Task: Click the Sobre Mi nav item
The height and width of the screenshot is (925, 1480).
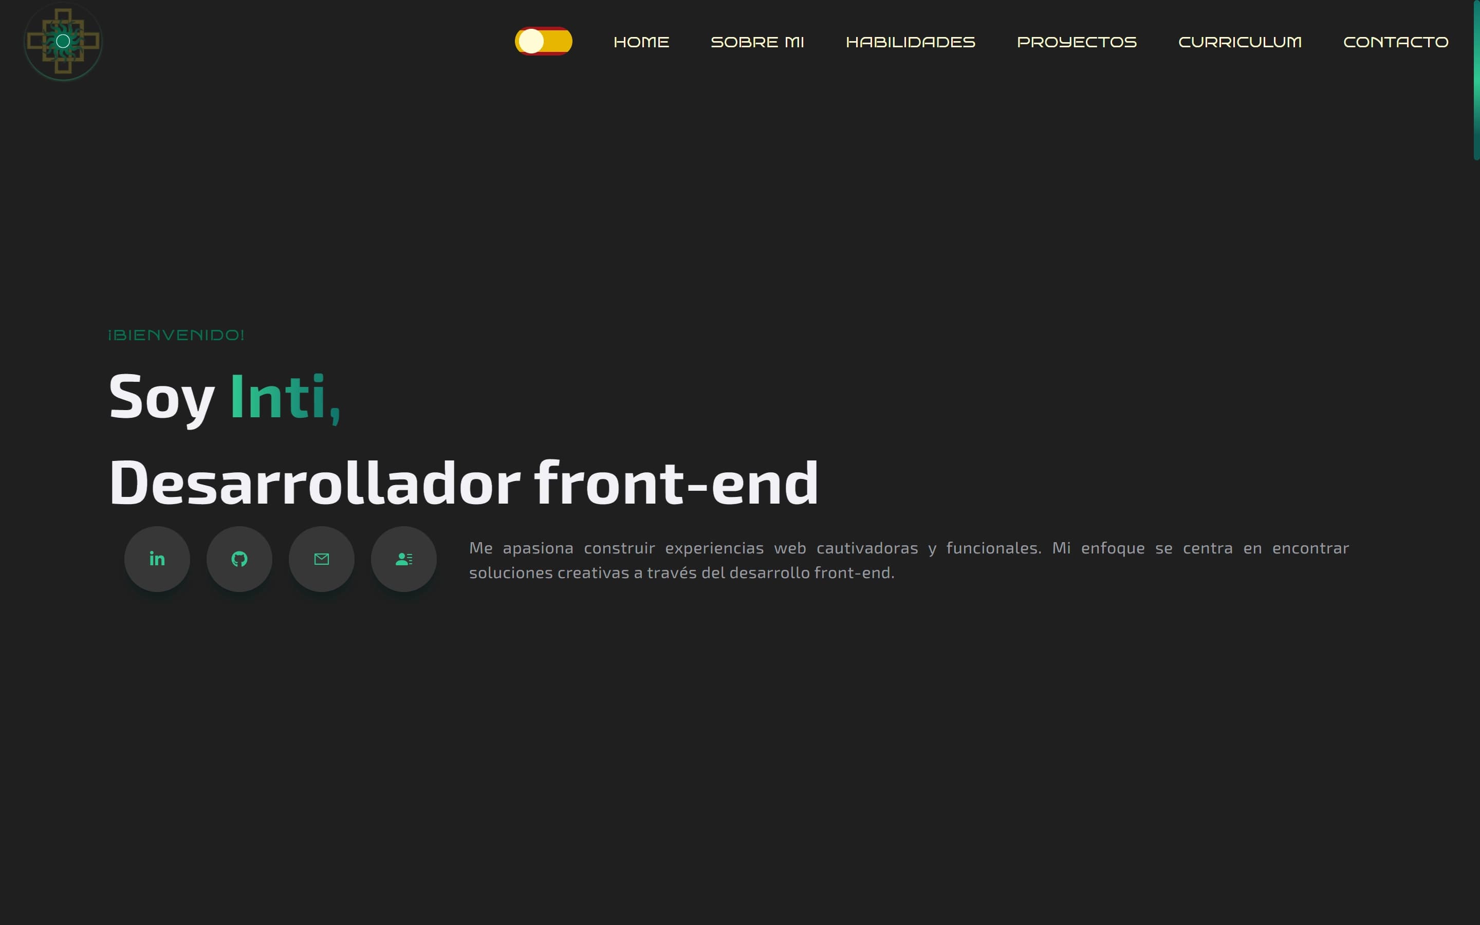Action: coord(757,42)
